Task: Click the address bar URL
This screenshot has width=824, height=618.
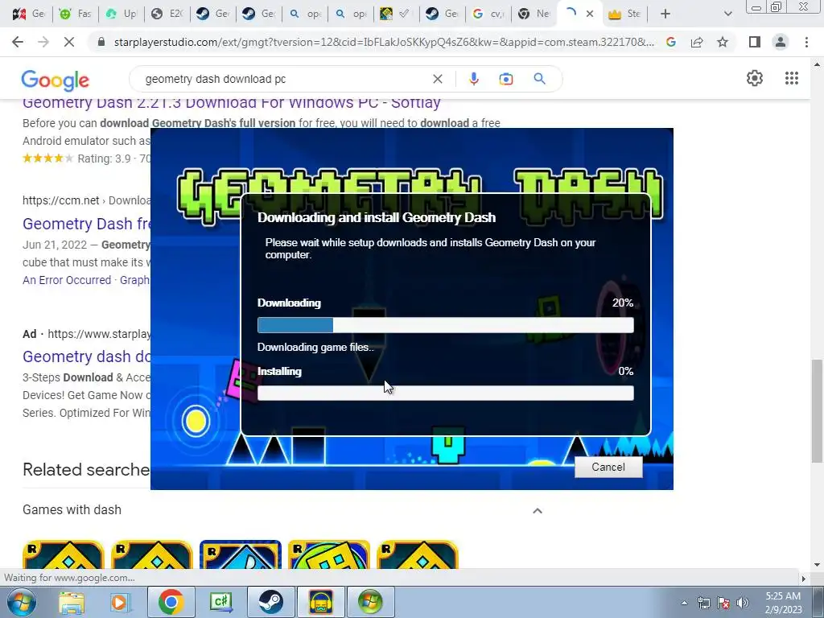Action: coord(384,42)
